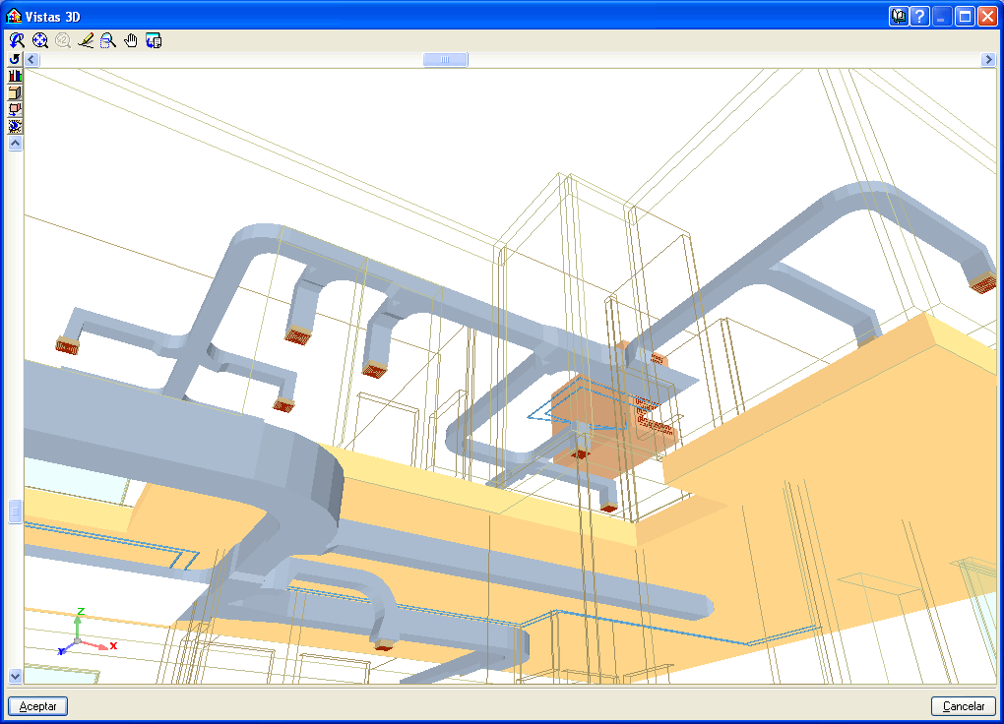This screenshot has width=1004, height=724.
Task: Click the left arrow of horizontal scrollbar
Action: click(31, 59)
